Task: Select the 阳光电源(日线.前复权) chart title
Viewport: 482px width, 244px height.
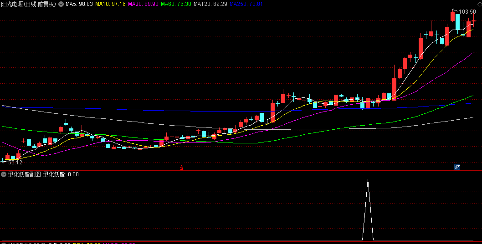Action: coord(29,4)
